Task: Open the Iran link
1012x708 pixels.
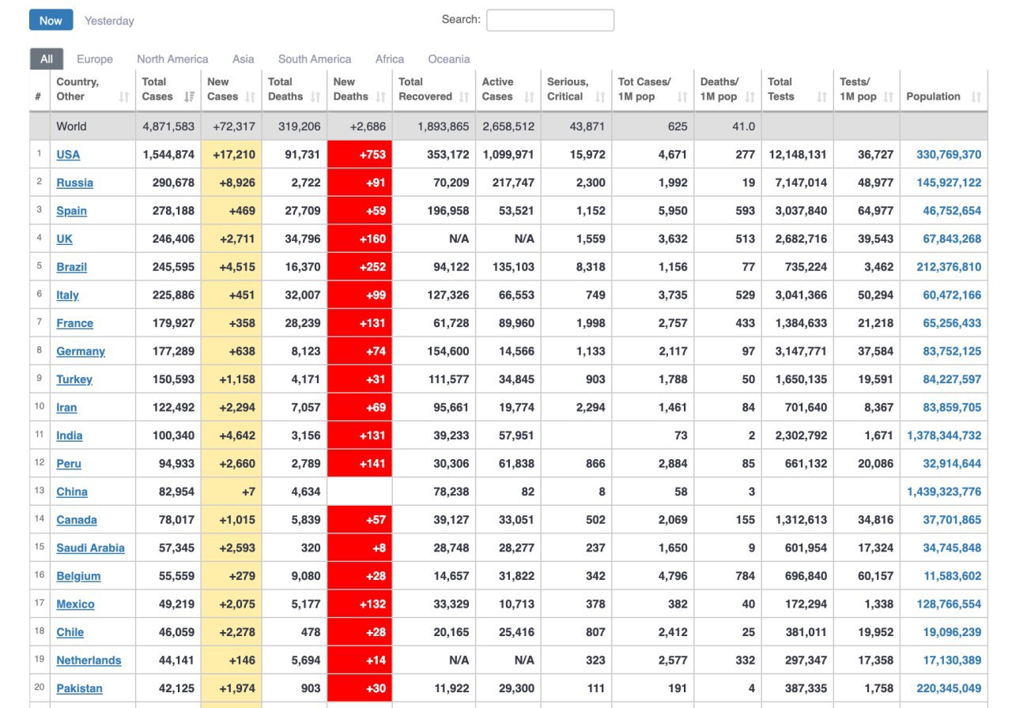Action: point(66,407)
